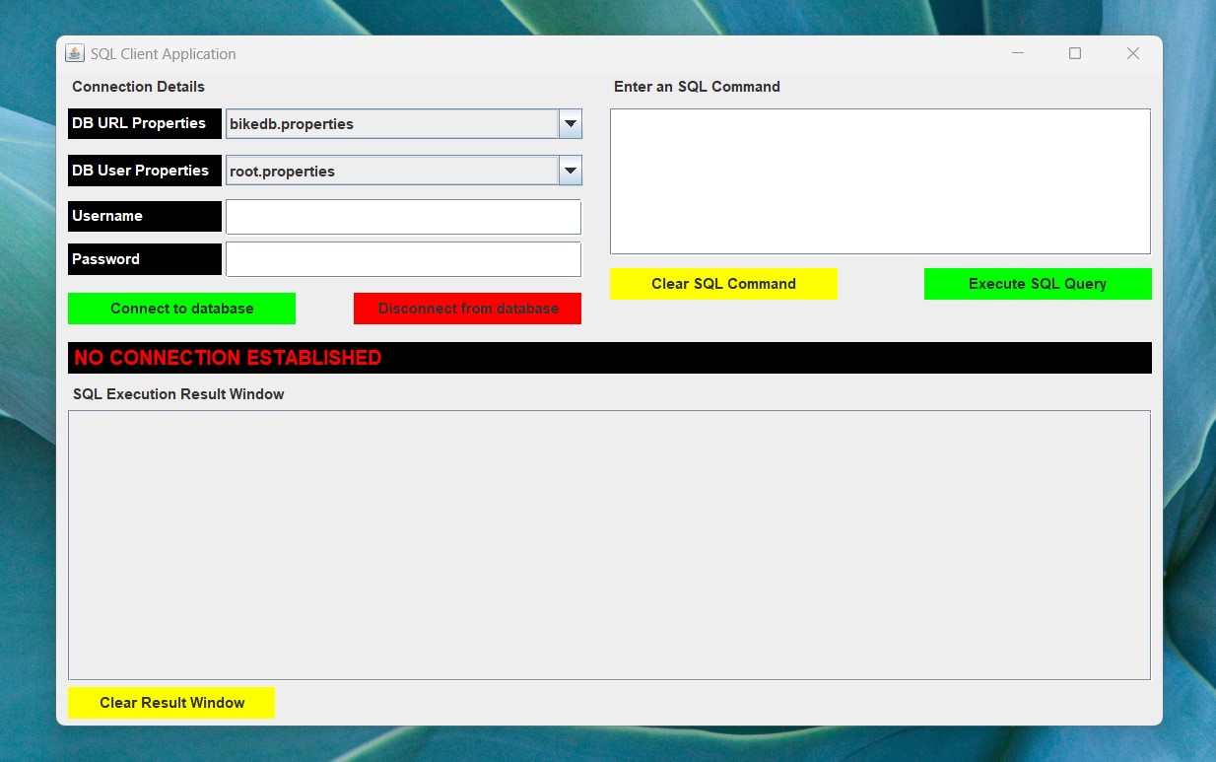This screenshot has height=762, width=1216.
Task: Open the DB URL Properties dropdown arrow
Action: (x=570, y=123)
